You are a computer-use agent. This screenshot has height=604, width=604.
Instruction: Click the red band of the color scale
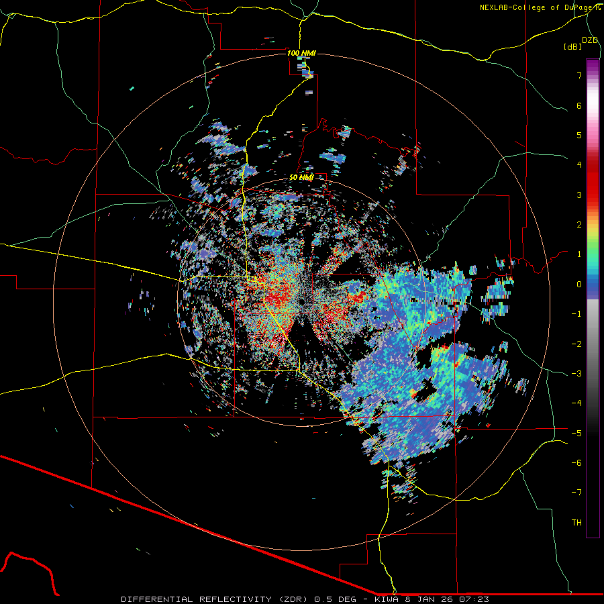(593, 181)
